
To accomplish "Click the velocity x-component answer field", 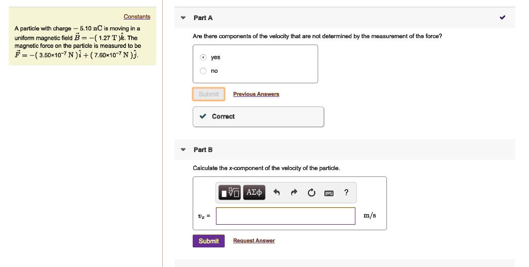I will 285,216.
